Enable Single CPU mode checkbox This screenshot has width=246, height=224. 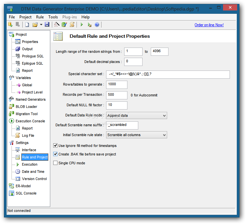click(x=56, y=163)
